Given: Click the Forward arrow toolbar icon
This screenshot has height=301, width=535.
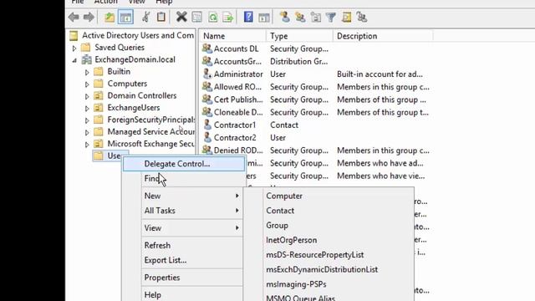Looking at the screenshot, I should point(89,17).
